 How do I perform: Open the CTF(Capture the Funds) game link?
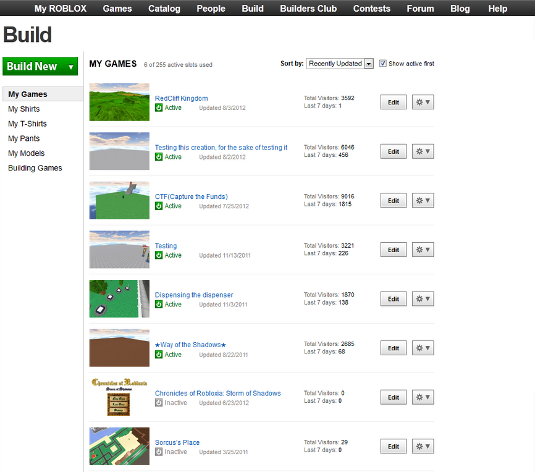pyautogui.click(x=192, y=196)
